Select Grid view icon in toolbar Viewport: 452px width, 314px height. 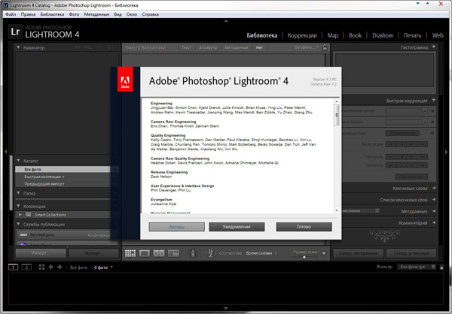130,254
